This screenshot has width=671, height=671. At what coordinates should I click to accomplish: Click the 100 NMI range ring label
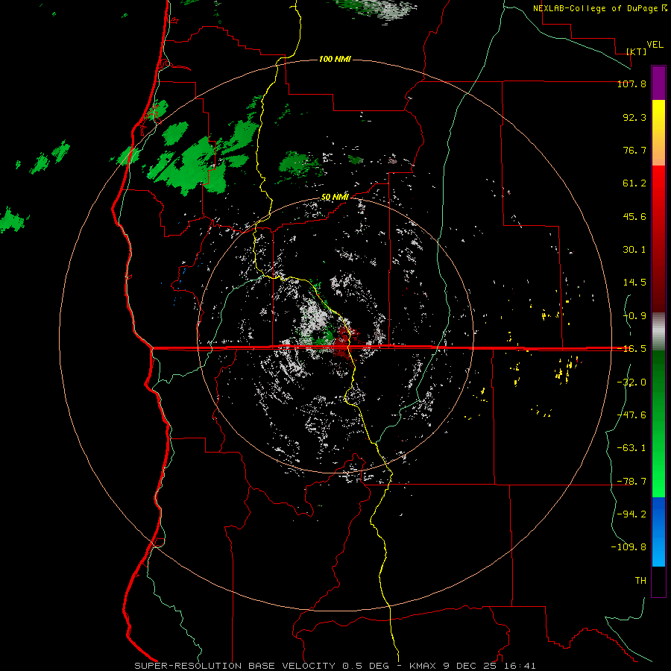(x=335, y=59)
